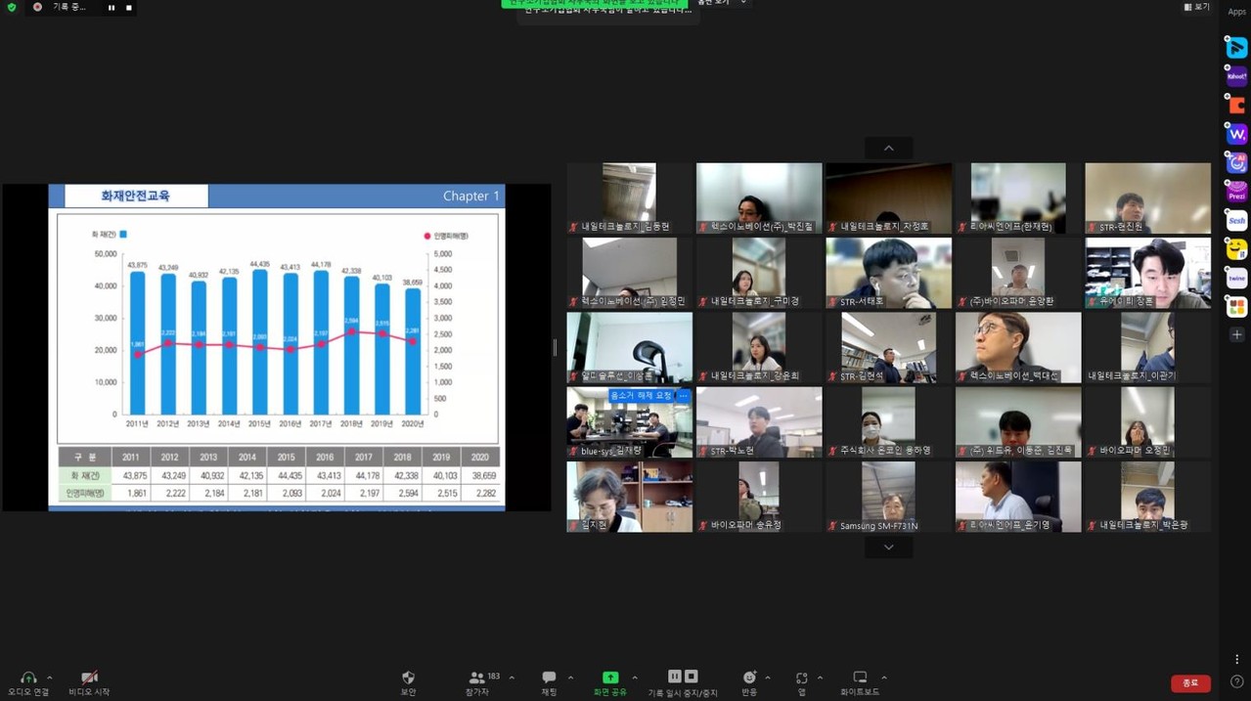Open the 보기 view layout menu
The image size is (1251, 701).
pos(1196,7)
